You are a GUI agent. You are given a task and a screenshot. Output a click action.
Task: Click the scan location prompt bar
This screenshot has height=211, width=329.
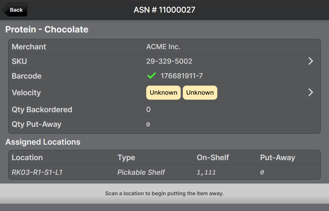click(164, 193)
